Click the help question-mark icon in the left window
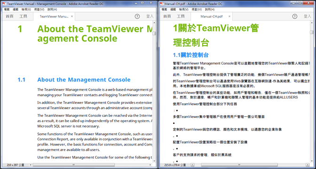This screenshot has width=316, height=169. [x=137, y=16]
